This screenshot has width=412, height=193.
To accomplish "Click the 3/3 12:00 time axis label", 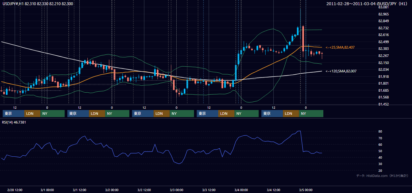I will [x=209, y=190].
